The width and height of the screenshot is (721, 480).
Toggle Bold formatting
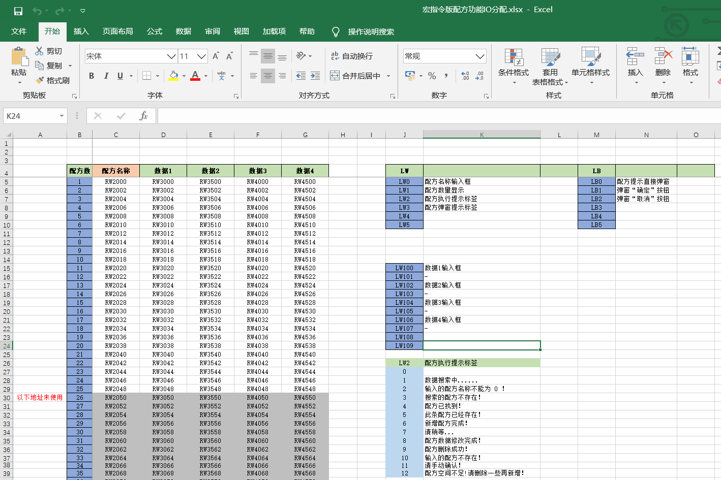92,76
